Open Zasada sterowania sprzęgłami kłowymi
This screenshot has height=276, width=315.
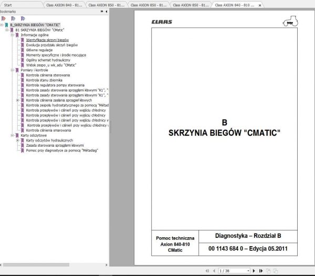(x=55, y=145)
